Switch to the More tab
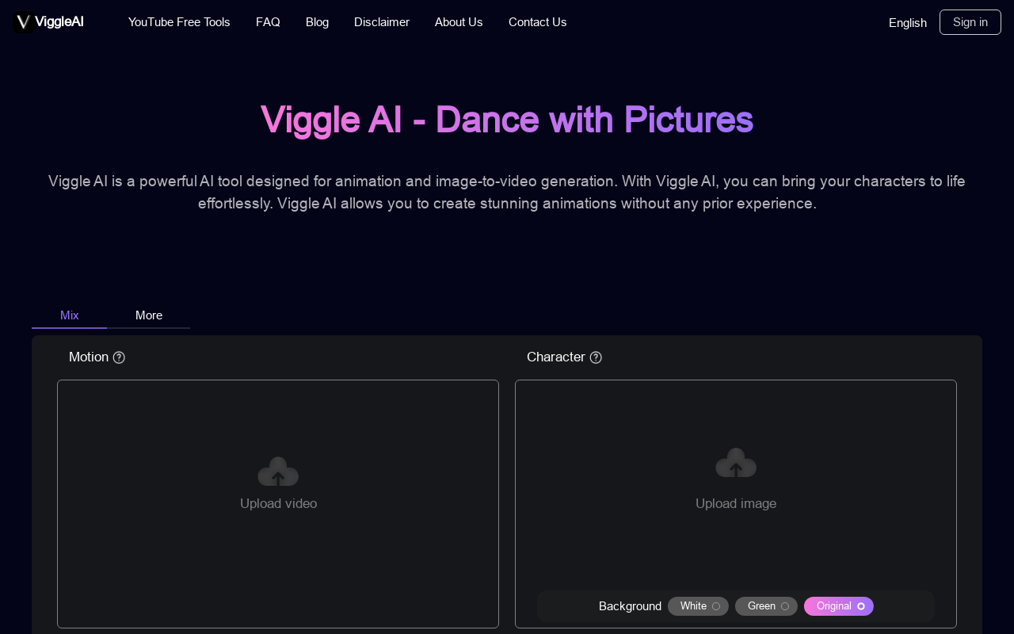Image resolution: width=1014 pixels, height=634 pixels. tap(149, 315)
